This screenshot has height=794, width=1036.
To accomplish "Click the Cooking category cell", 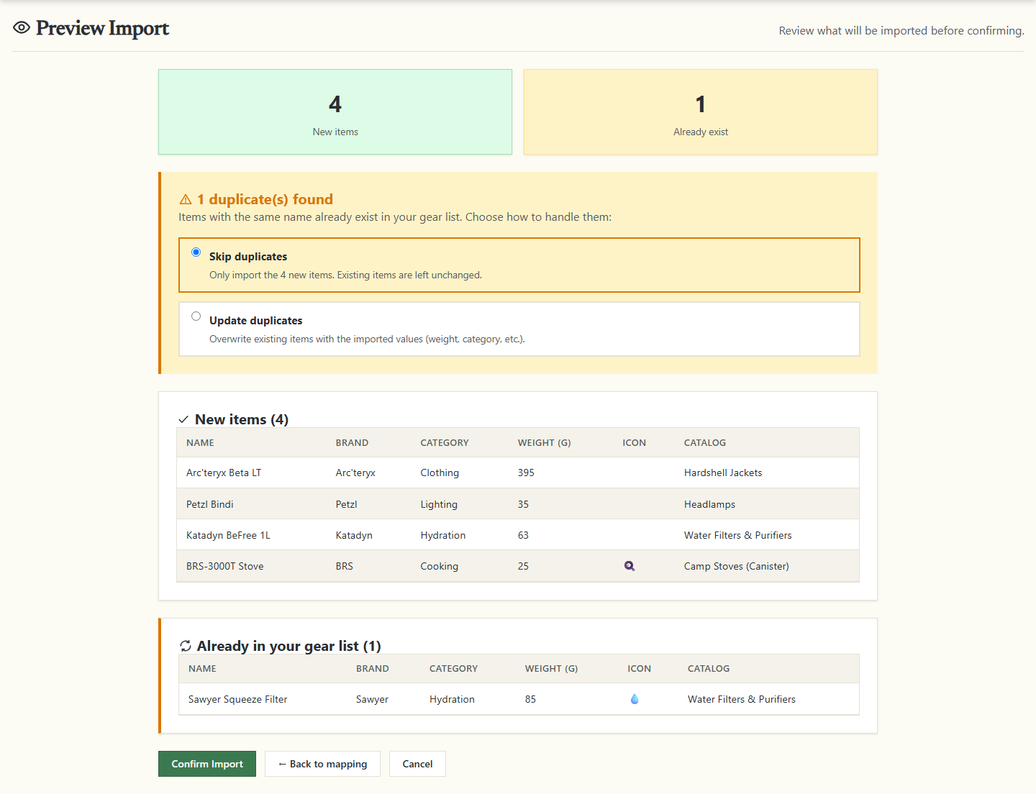I will tap(440, 566).
